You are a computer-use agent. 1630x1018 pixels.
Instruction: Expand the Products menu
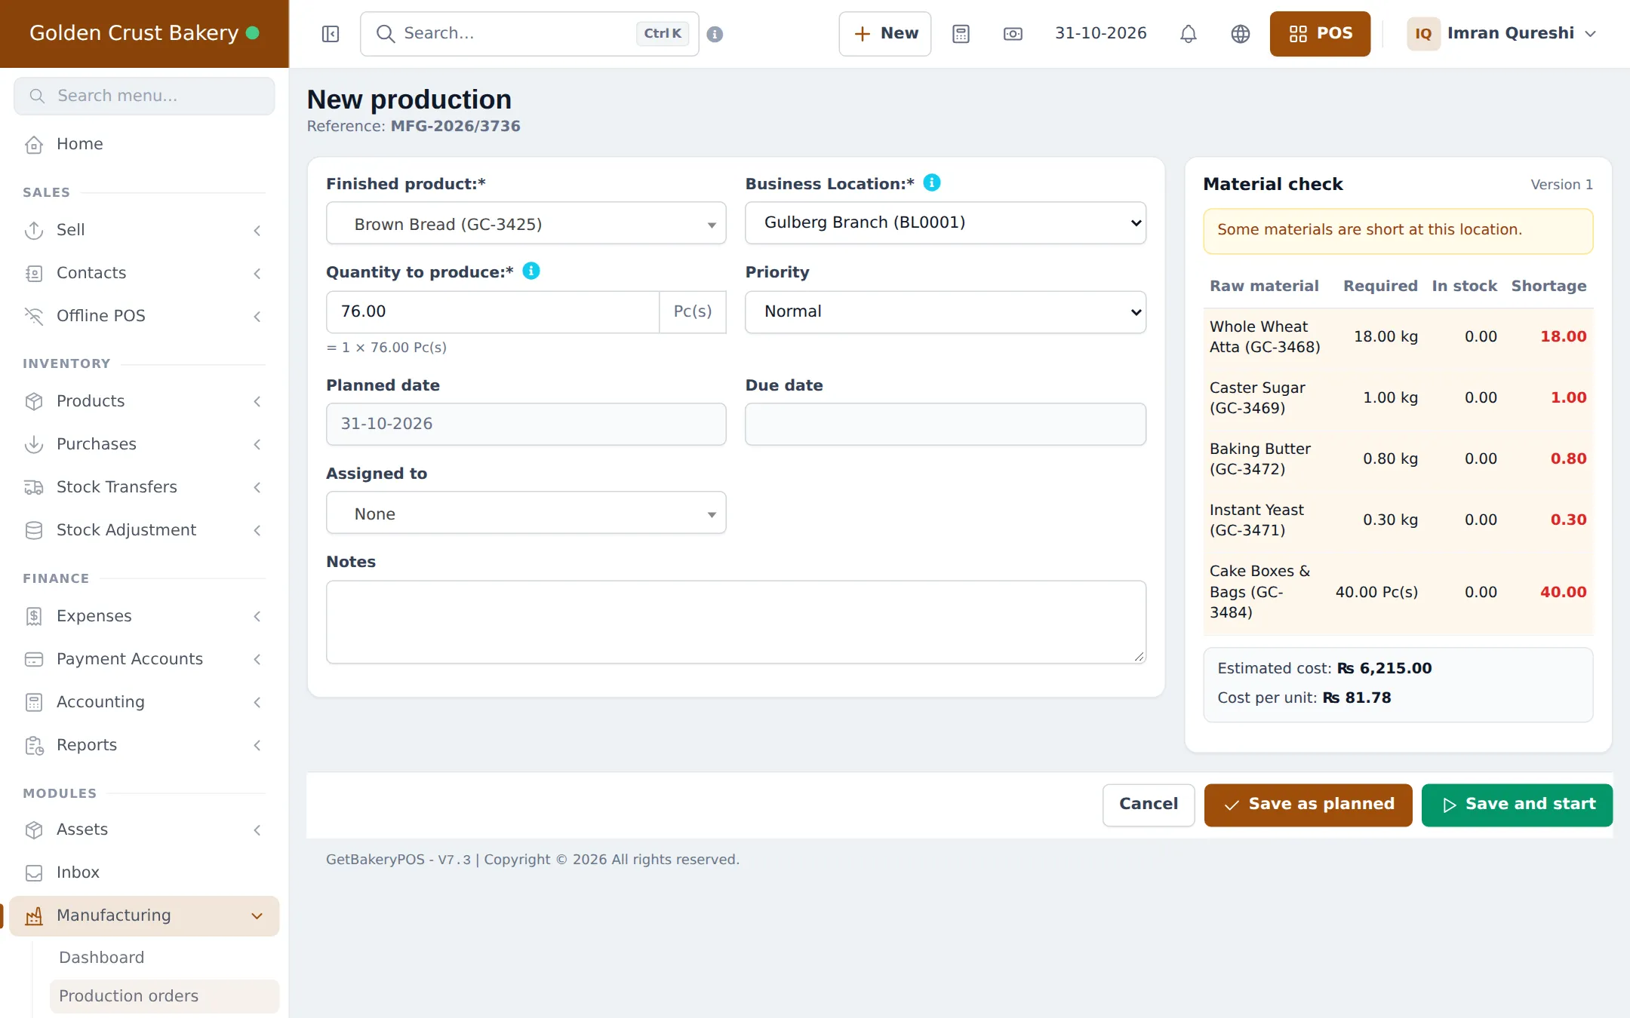pos(143,401)
